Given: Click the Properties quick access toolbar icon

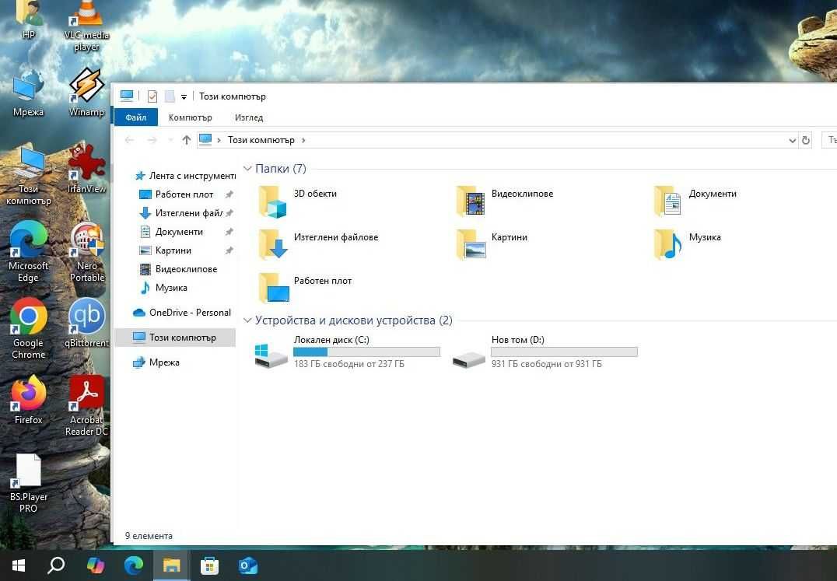Looking at the screenshot, I should (x=152, y=96).
